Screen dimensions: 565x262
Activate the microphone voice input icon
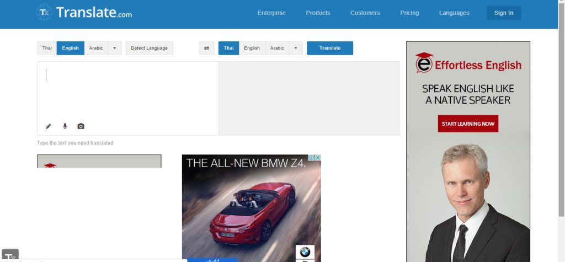pyautogui.click(x=65, y=126)
